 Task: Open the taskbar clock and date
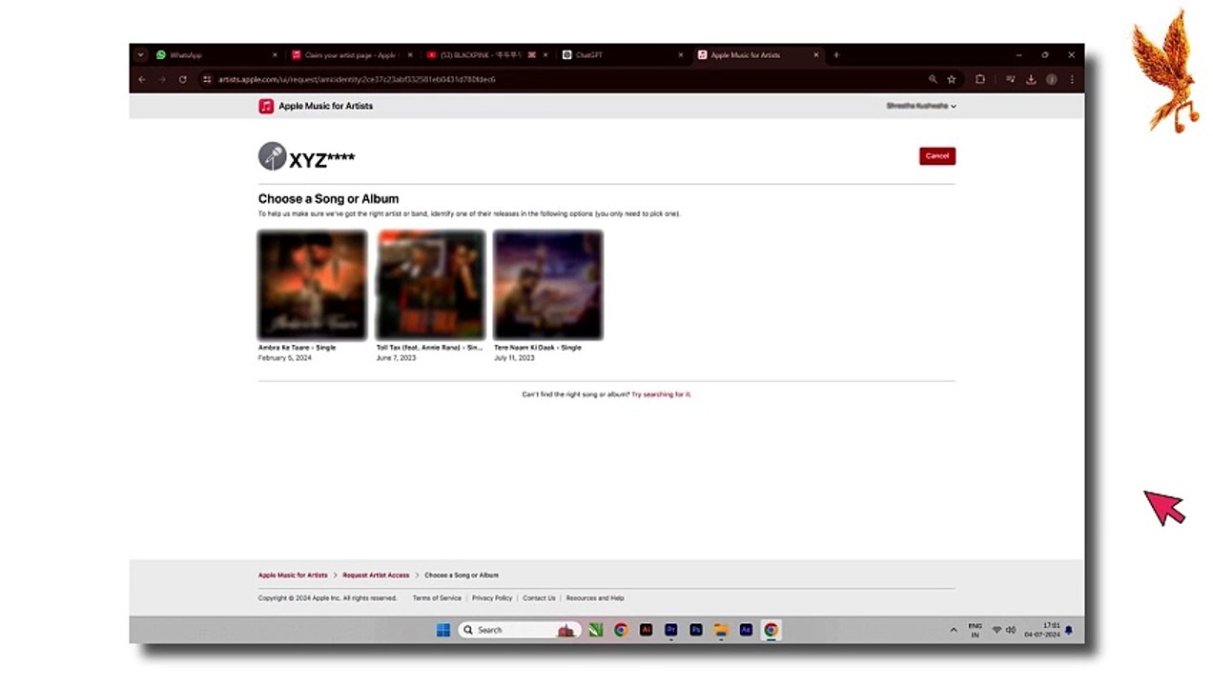[1042, 630]
